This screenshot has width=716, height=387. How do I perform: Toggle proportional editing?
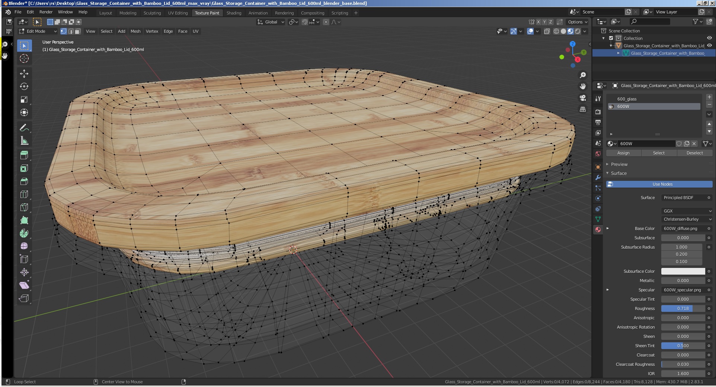click(x=326, y=22)
